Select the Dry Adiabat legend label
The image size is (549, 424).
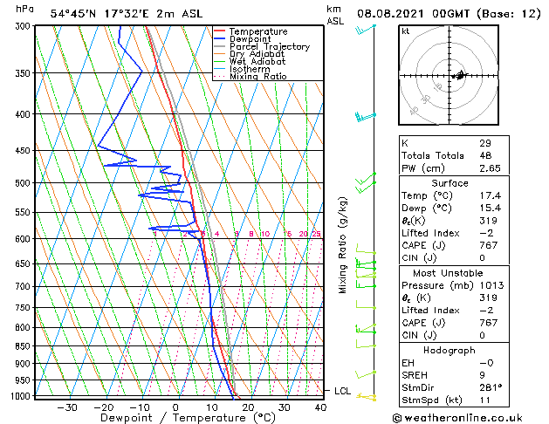click(x=257, y=54)
